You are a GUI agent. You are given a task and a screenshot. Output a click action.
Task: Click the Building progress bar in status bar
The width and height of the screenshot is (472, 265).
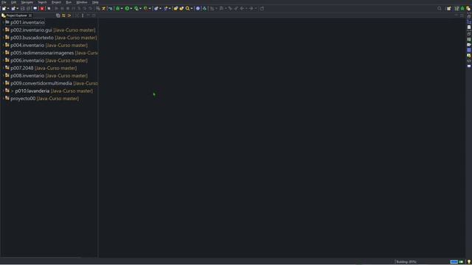click(x=454, y=262)
